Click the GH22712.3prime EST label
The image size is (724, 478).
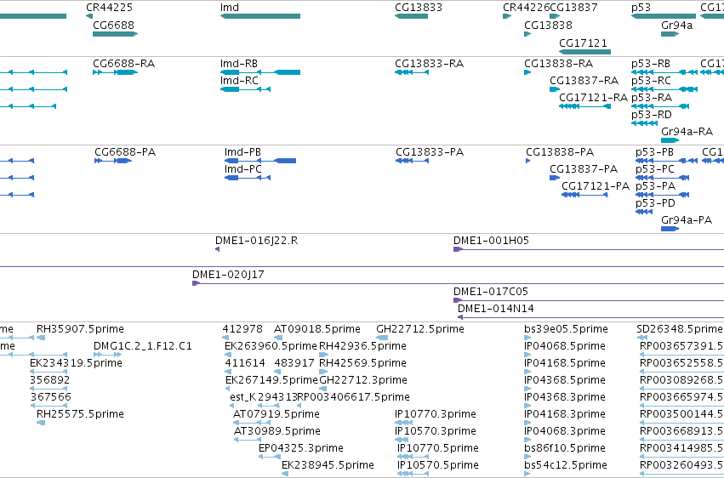363,381
